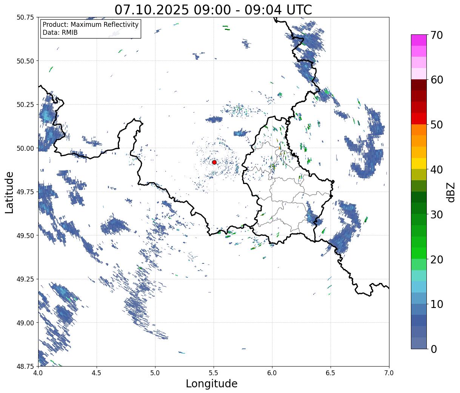Click the 5.0 longitude tick label

click(155, 373)
